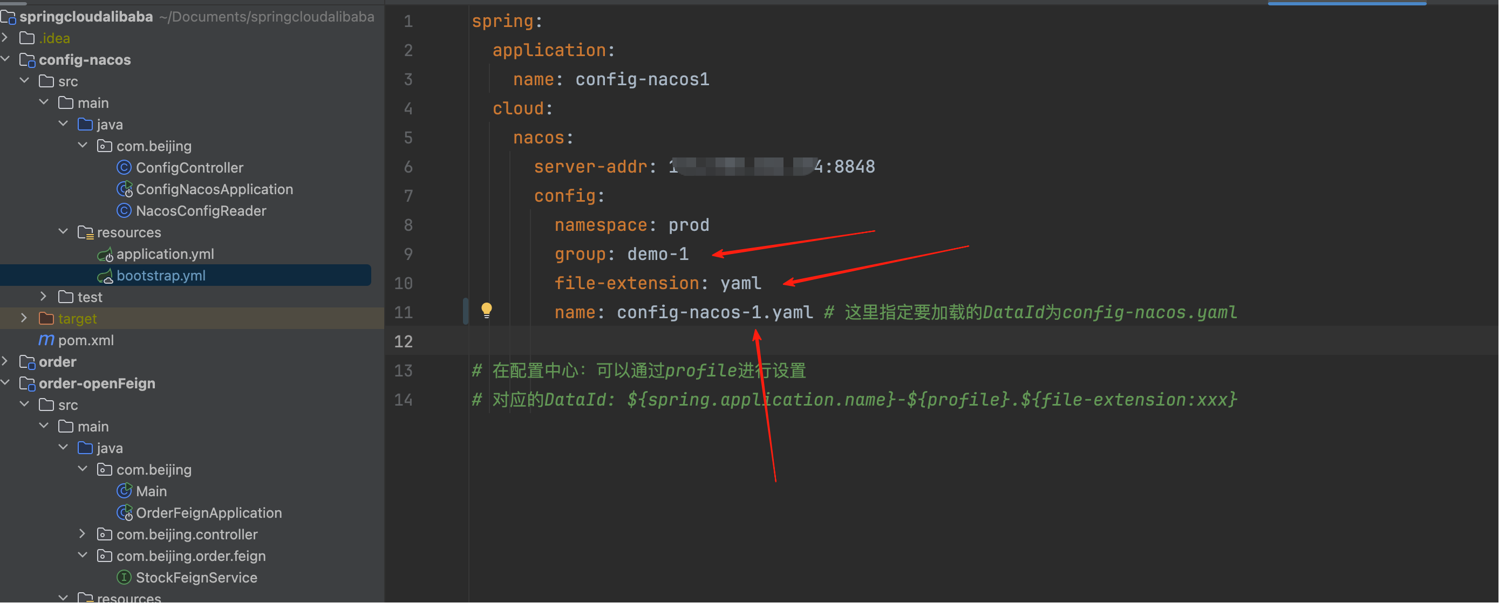Expand the order module
Screen dimensions: 1499x603
[5, 361]
